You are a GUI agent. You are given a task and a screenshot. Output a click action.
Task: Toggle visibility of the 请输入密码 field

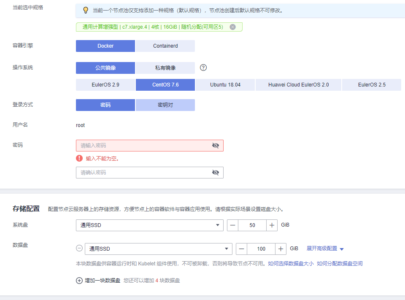216,146
